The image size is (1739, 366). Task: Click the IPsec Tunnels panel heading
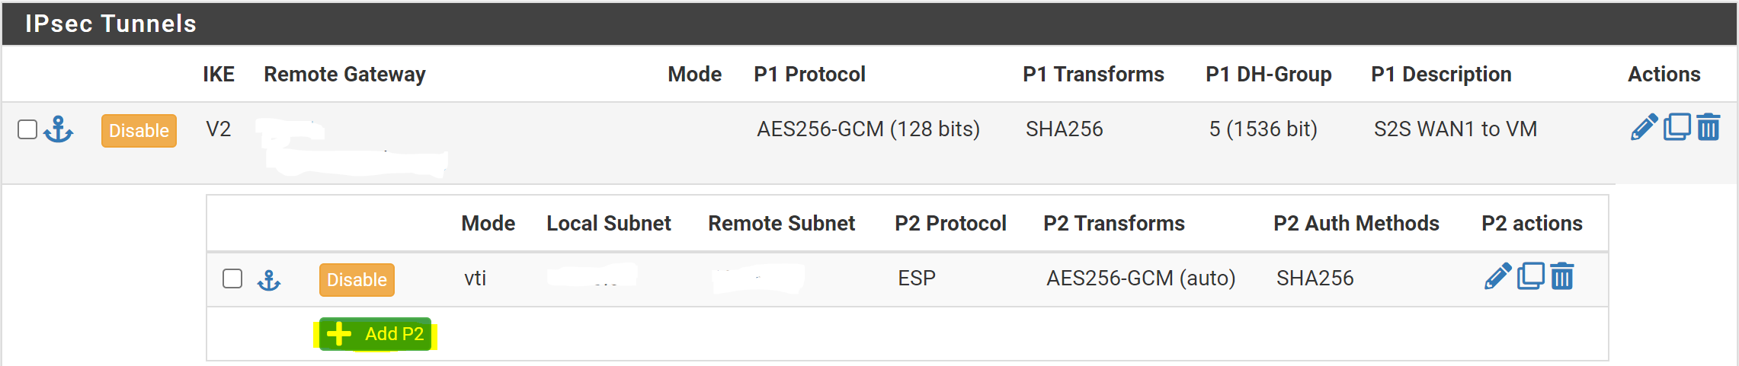[111, 24]
